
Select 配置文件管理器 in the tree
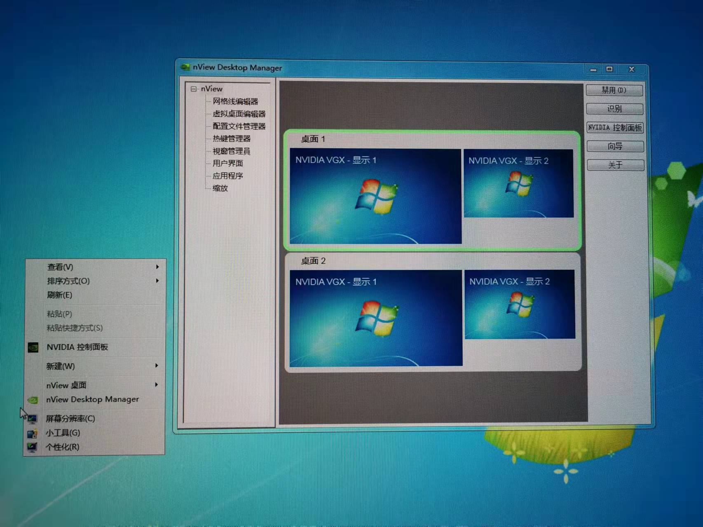click(239, 126)
